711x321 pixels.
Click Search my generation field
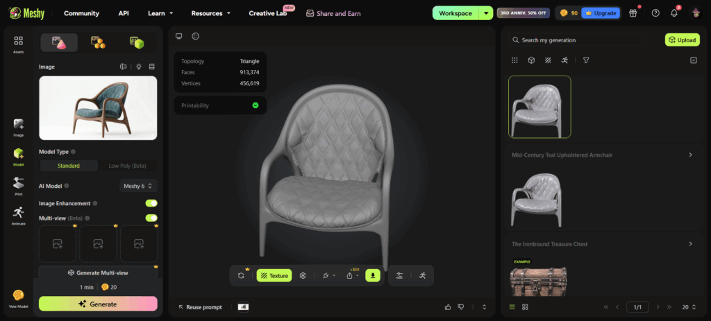578,40
